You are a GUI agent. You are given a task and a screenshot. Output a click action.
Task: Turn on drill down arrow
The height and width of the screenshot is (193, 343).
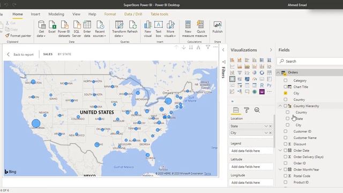pyautogui.click(x=184, y=47)
